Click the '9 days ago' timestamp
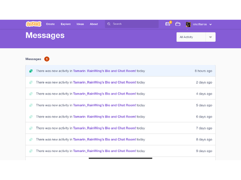The height and width of the screenshot is (180, 241). pos(204,151)
